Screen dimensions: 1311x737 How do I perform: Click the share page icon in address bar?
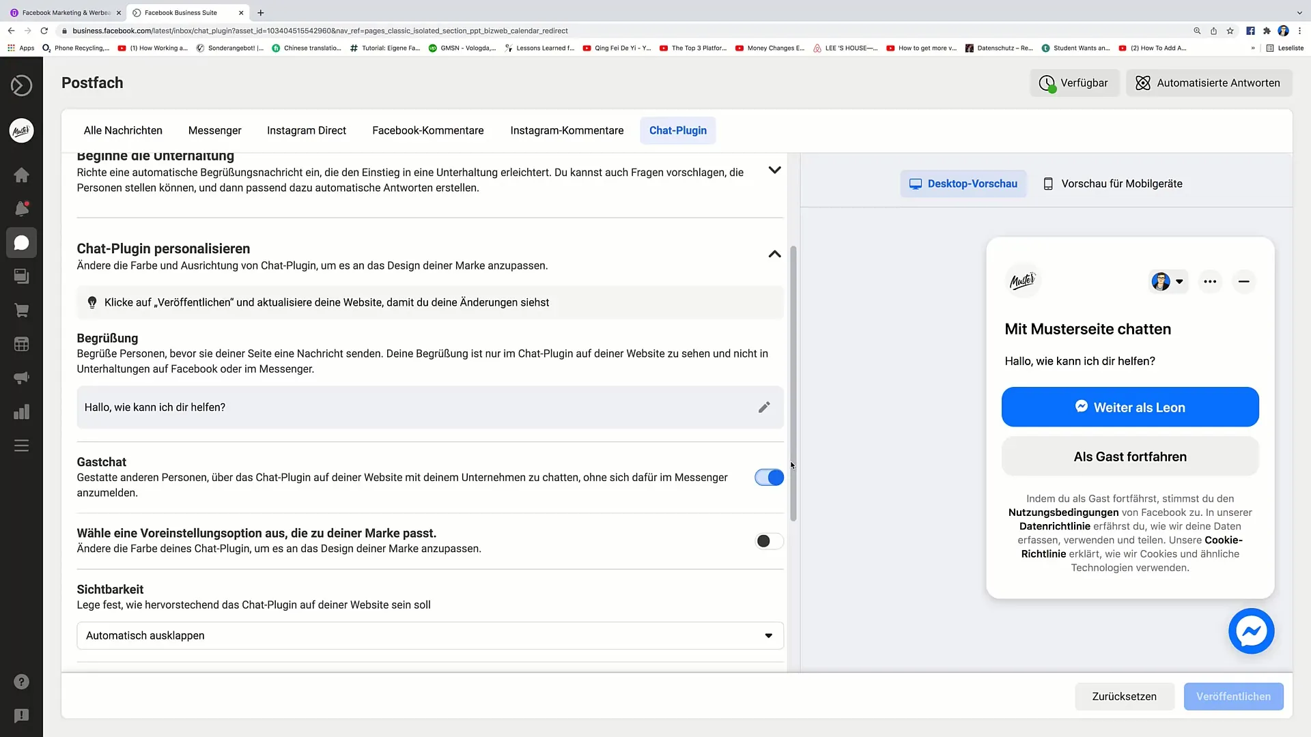[1213, 31]
